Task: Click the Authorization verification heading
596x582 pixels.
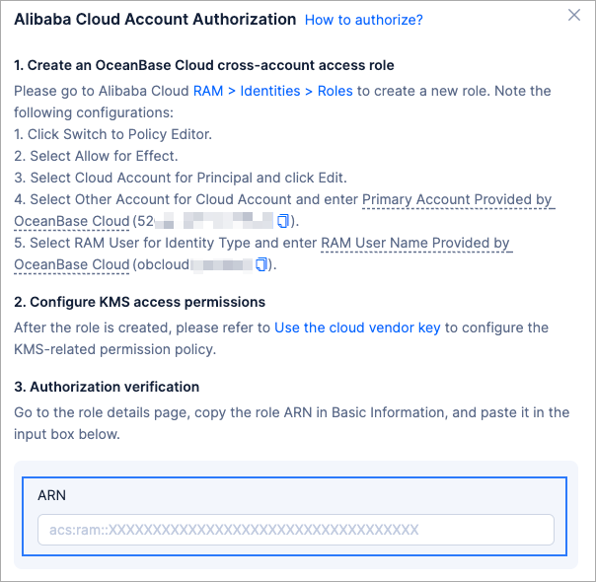Action: (107, 387)
